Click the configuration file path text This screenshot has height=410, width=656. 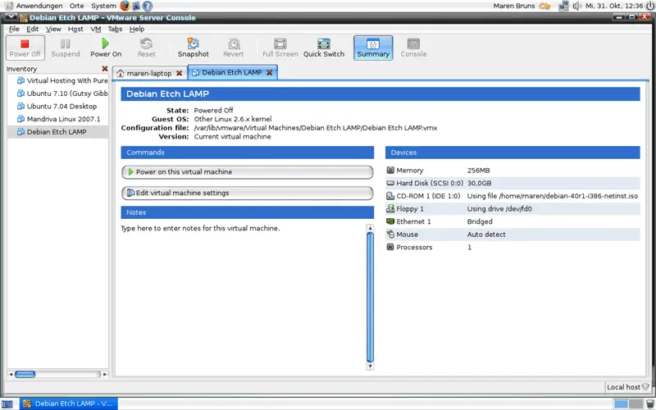pyautogui.click(x=316, y=128)
